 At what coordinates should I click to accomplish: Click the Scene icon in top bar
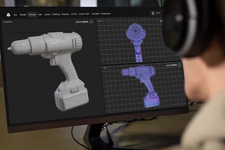pyautogui.click(x=153, y=13)
